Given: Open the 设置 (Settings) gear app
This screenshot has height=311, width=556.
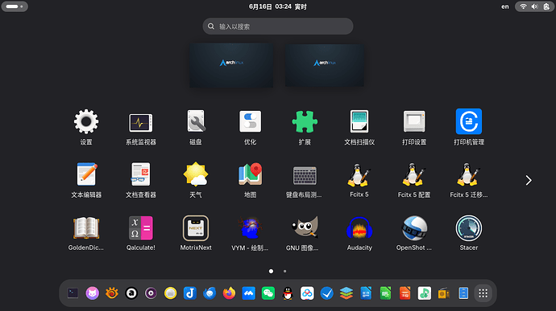Looking at the screenshot, I should (86, 121).
